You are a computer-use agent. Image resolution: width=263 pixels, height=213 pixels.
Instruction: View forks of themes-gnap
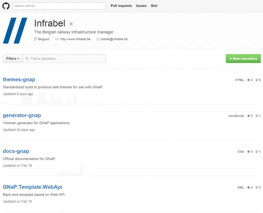point(258,80)
